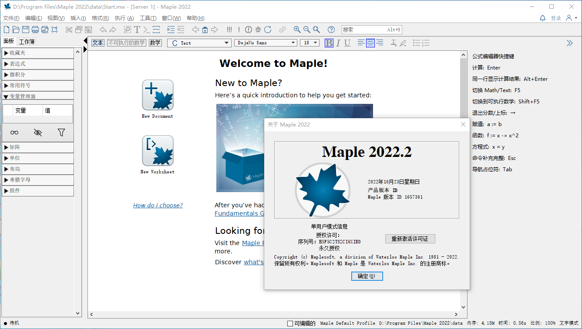
Task: Click in the 搜索 search field
Action: click(363, 30)
